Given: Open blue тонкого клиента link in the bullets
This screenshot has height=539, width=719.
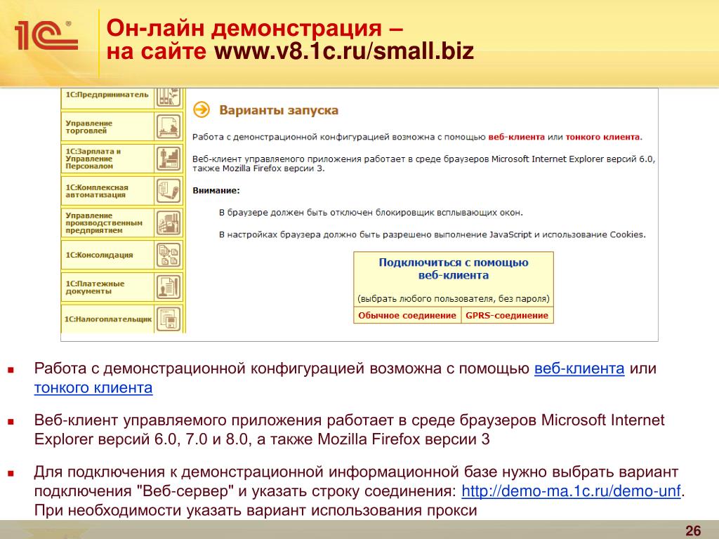Looking at the screenshot, I should coord(93,387).
